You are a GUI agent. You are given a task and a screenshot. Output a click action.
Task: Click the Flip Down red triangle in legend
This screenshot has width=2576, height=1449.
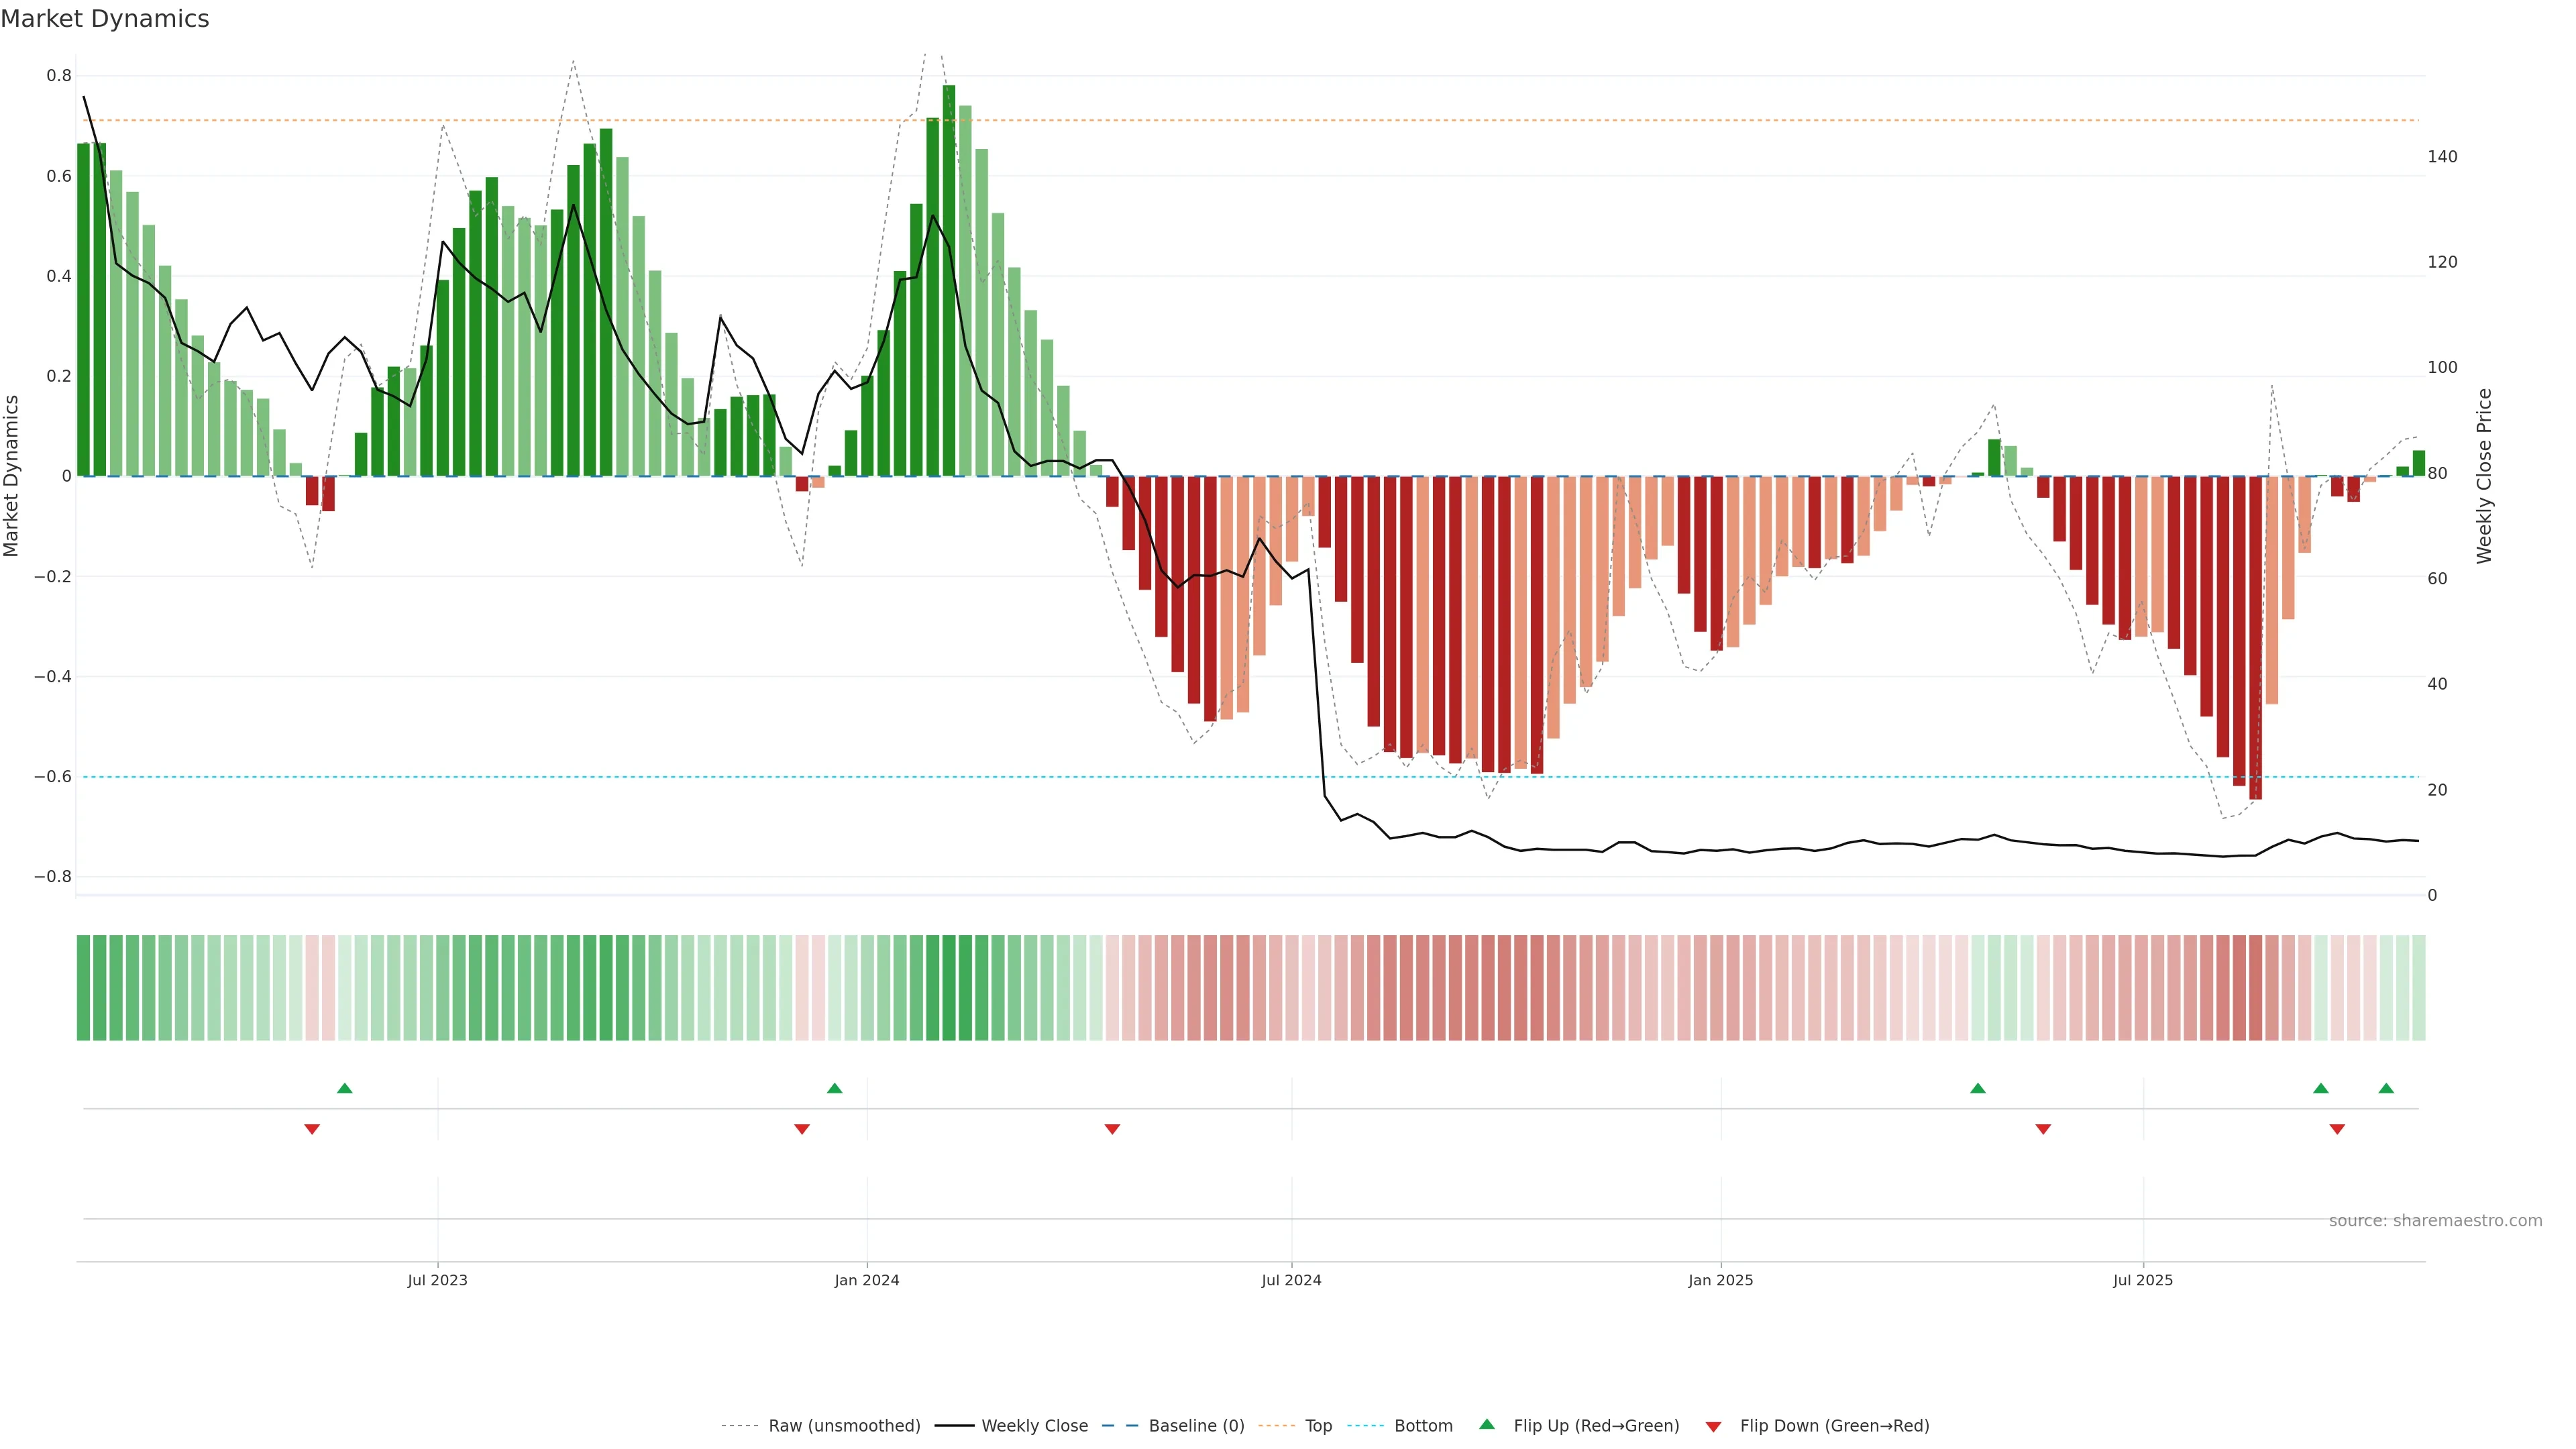tap(1713, 1426)
